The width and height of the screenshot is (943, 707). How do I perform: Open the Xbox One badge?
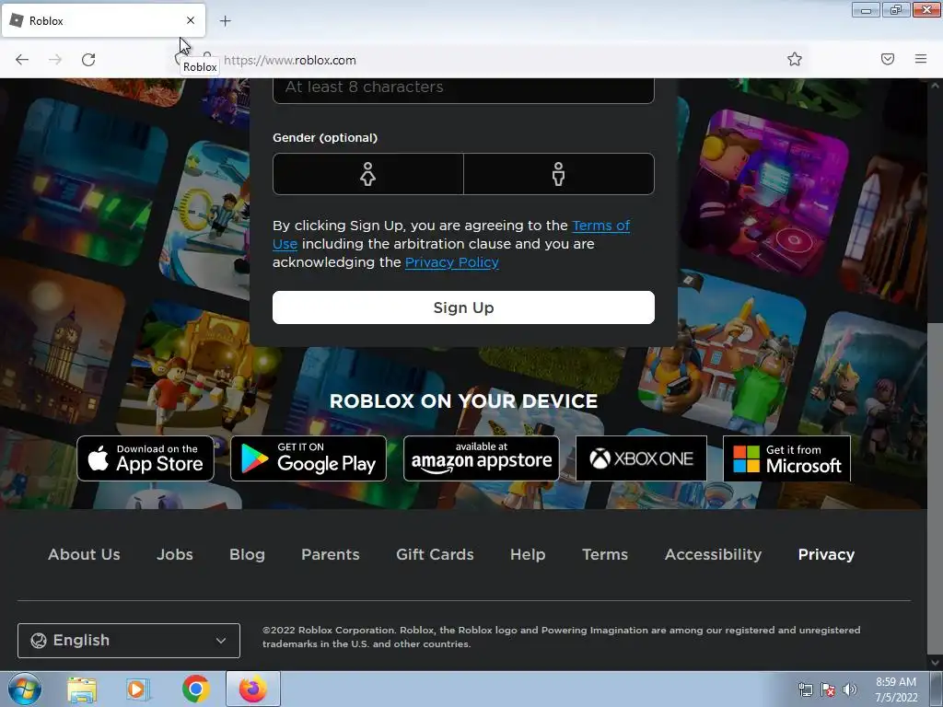(x=641, y=458)
